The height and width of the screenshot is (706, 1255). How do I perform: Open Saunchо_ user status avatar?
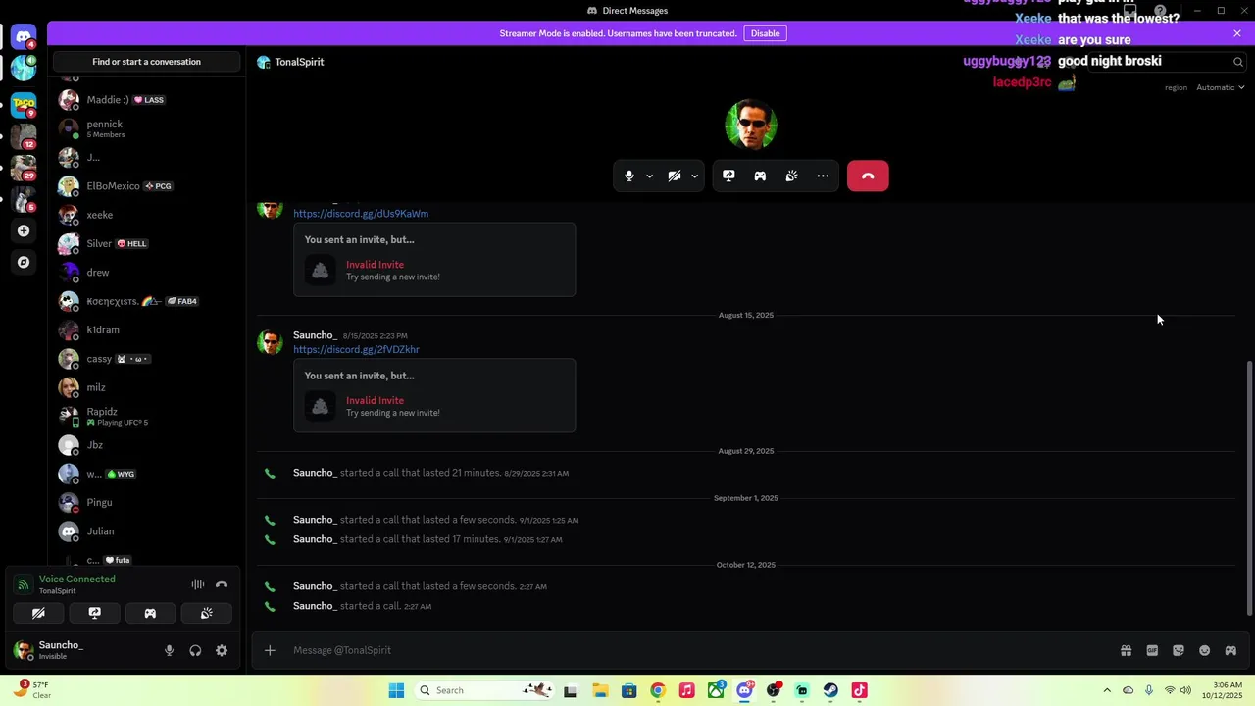pos(23,650)
